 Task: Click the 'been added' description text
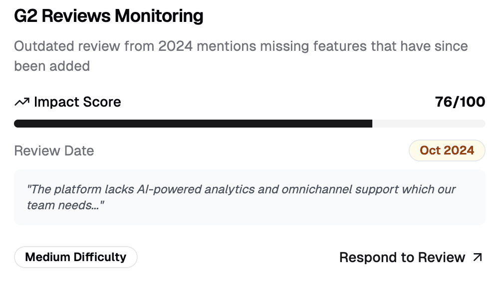(x=52, y=66)
